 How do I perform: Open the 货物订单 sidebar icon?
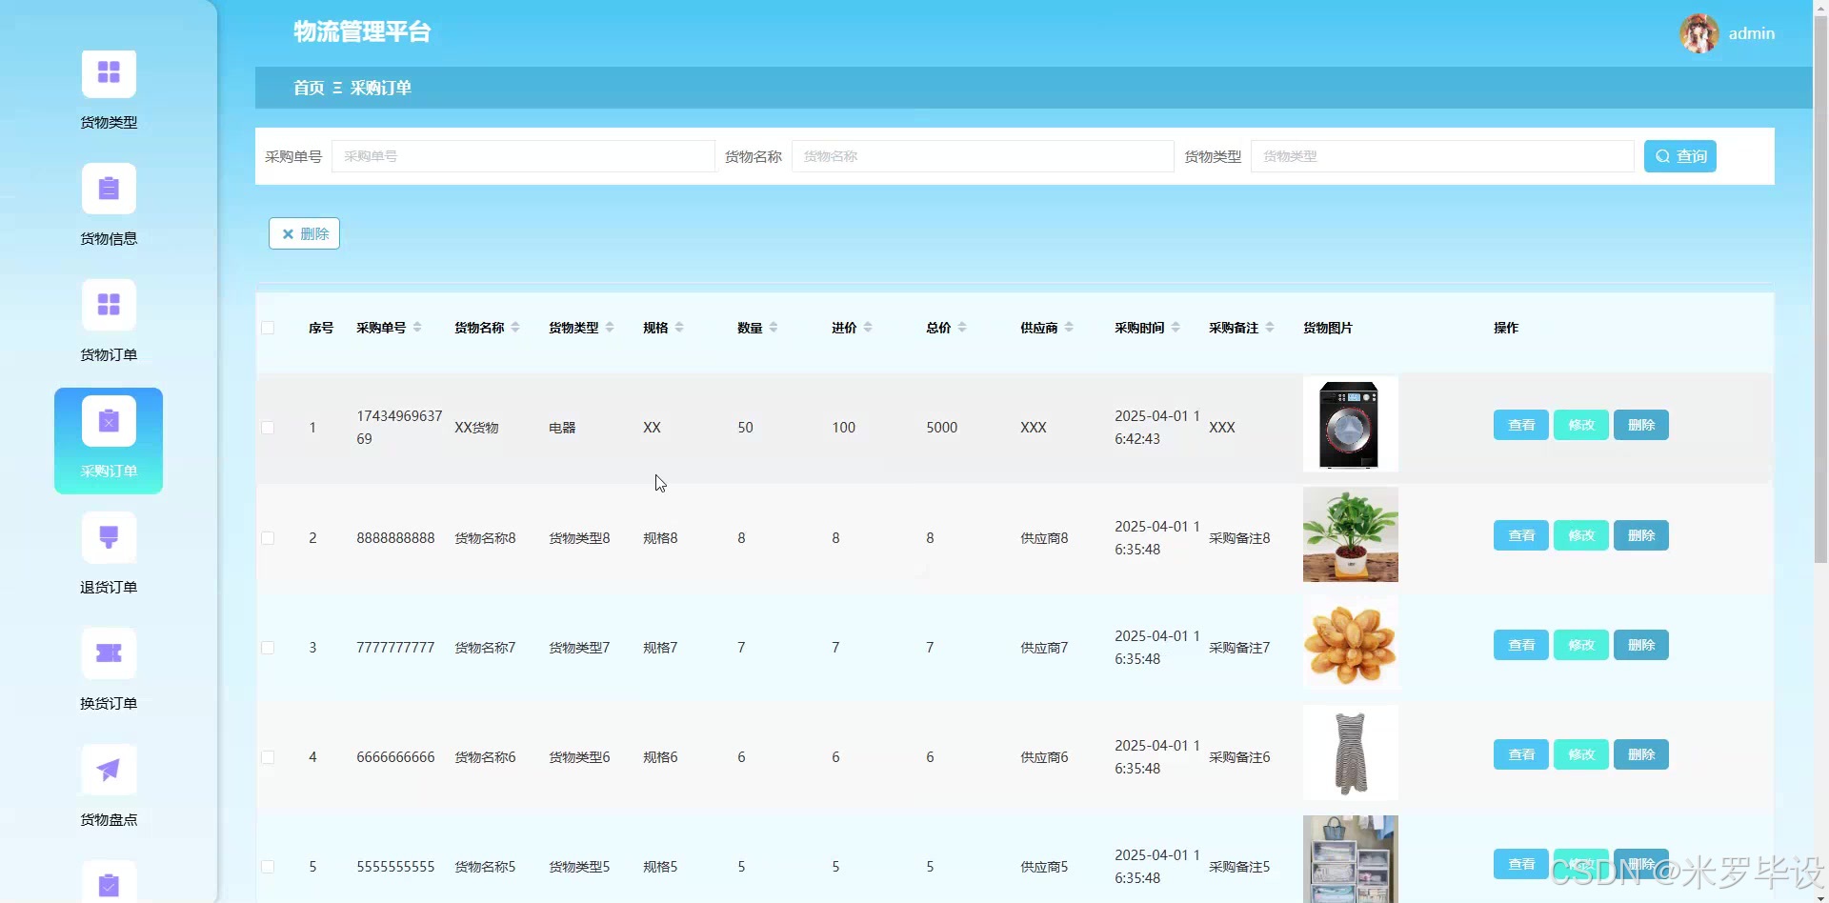click(109, 306)
